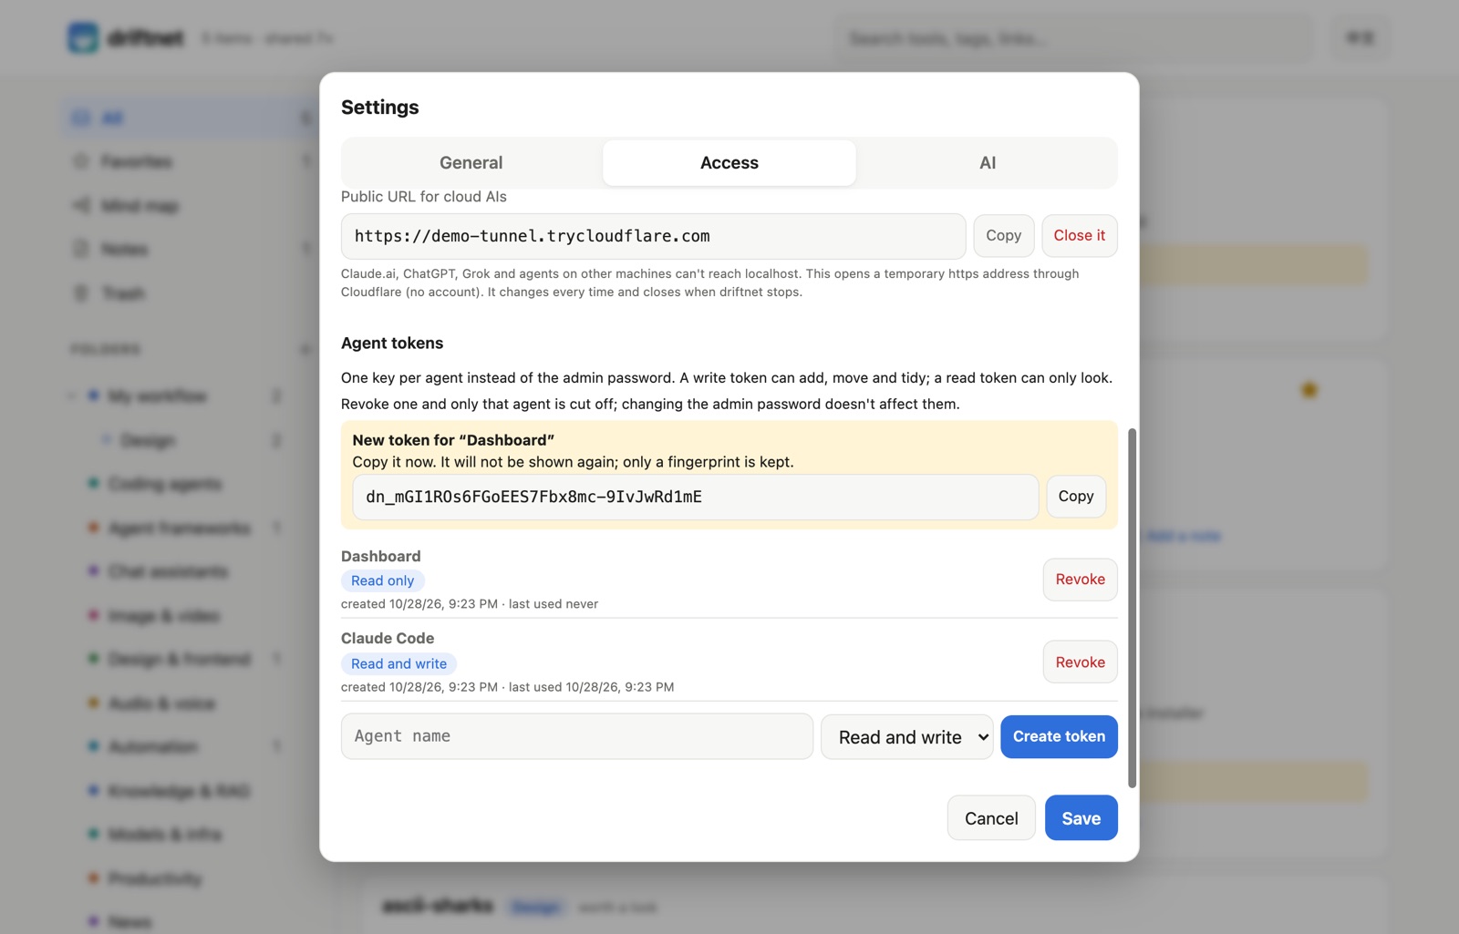The image size is (1459, 934).
Task: Select the All item icon in sidebar
Action: tap(81, 118)
